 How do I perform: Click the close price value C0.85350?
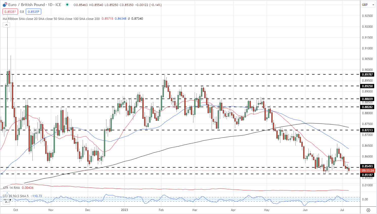(x=127, y=5)
